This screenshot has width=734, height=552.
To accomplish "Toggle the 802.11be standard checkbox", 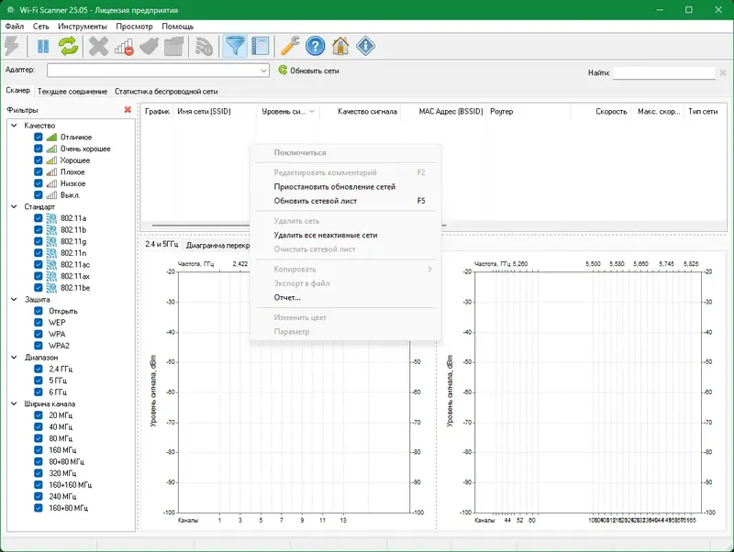I will coord(39,288).
